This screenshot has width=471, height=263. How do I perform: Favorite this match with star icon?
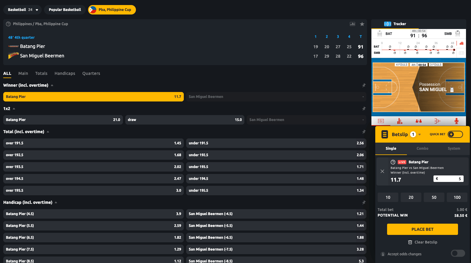pyautogui.click(x=362, y=24)
